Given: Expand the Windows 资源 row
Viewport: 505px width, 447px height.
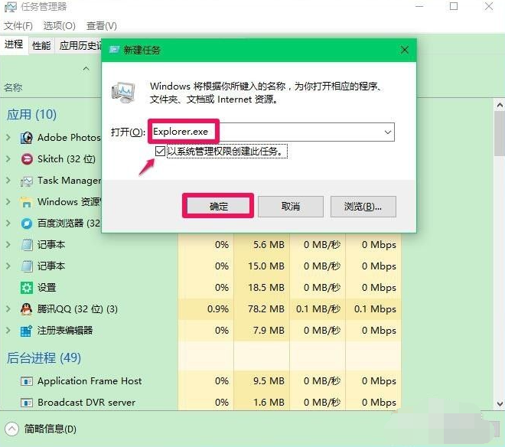Looking at the screenshot, I should tap(8, 202).
